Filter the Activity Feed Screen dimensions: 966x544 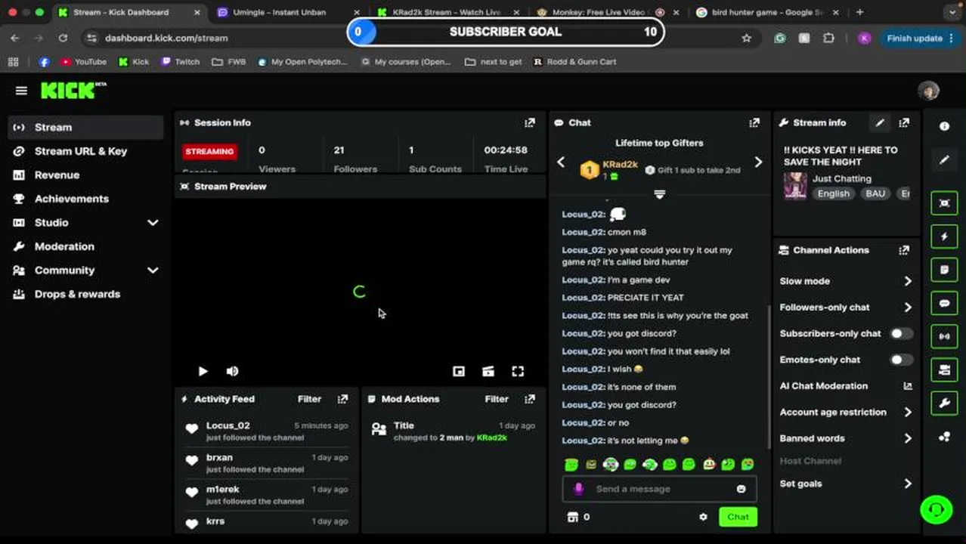pyautogui.click(x=309, y=399)
